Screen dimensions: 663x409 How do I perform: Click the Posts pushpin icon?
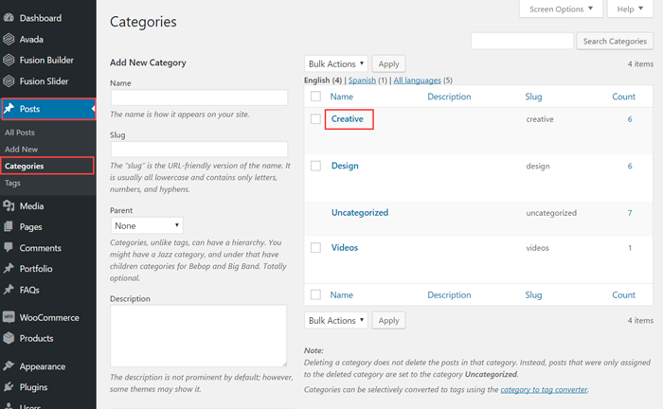click(9, 109)
